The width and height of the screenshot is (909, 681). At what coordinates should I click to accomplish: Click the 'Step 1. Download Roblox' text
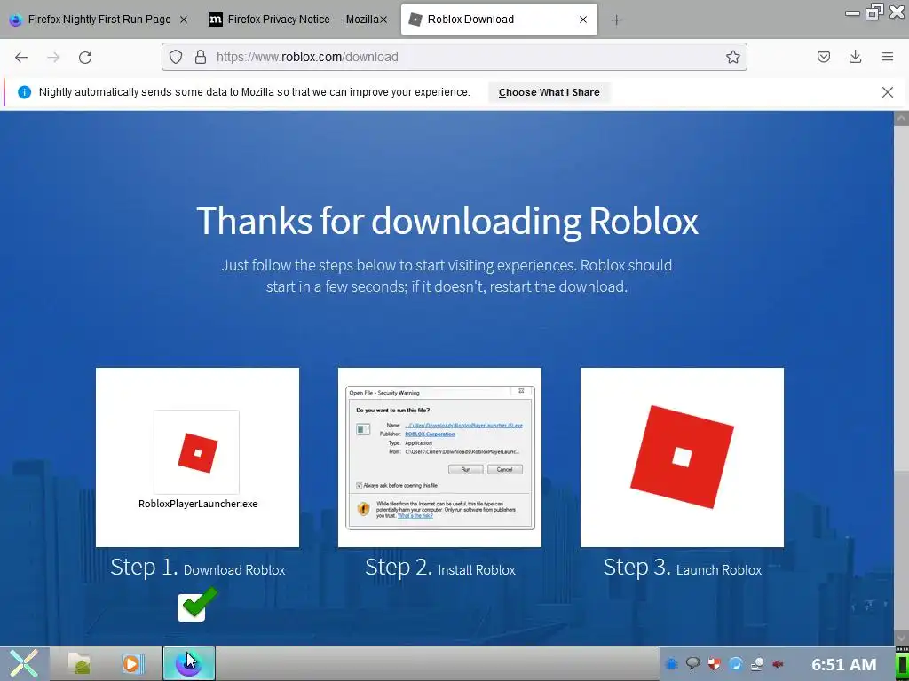click(198, 567)
